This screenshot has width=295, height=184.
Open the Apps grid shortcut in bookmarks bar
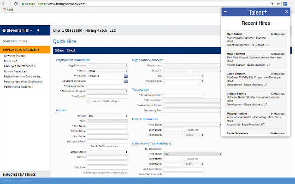tap(7, 9)
